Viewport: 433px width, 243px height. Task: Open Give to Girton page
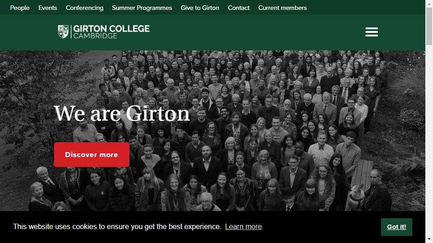(200, 8)
